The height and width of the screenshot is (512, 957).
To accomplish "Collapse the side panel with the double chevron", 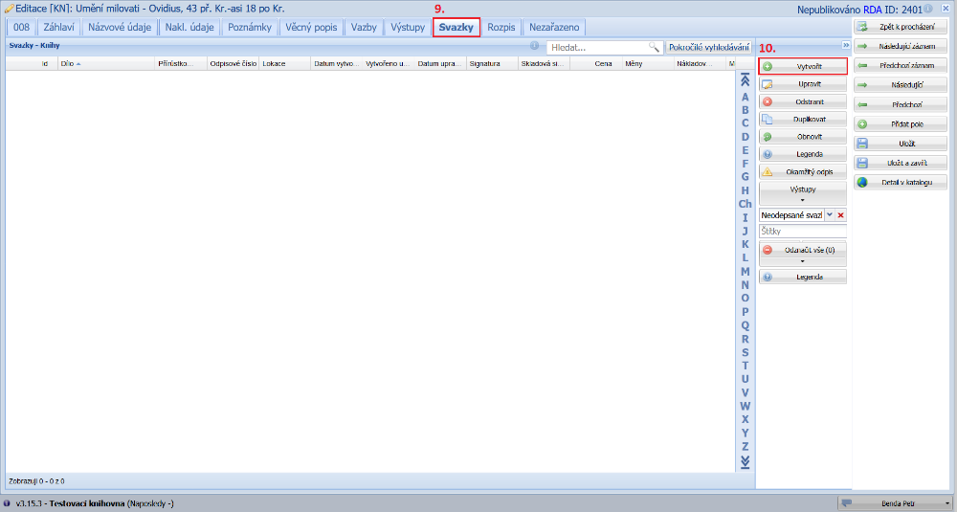I will click(x=846, y=45).
